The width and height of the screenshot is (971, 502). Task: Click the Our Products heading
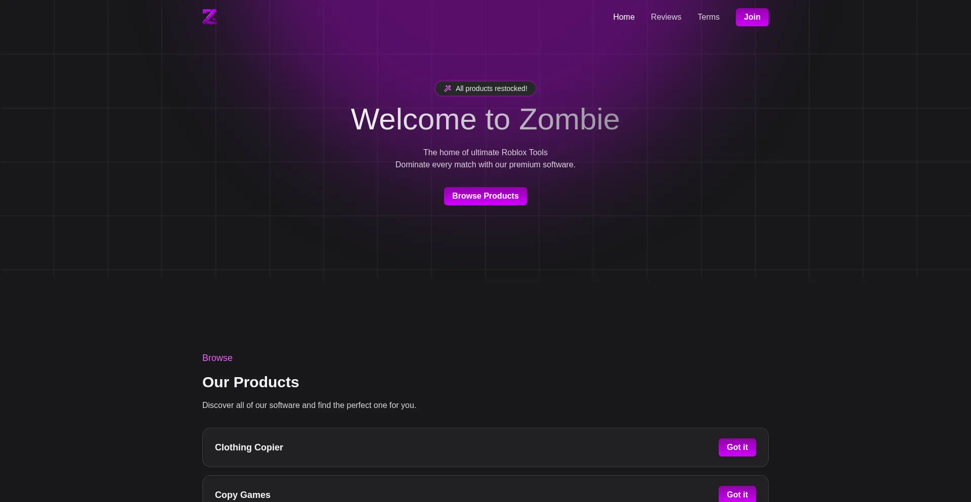[x=251, y=382]
